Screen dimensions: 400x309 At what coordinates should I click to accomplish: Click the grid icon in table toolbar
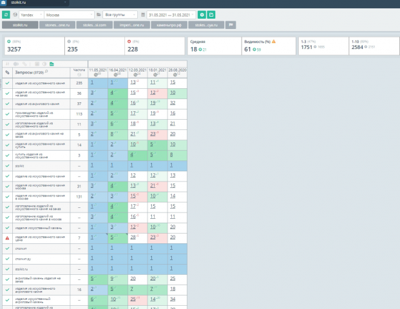click(x=37, y=64)
